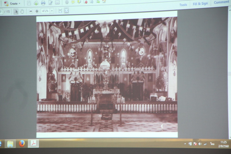Click the fit one full page icon
The height and width of the screenshot is (154, 231).
click(66, 11)
